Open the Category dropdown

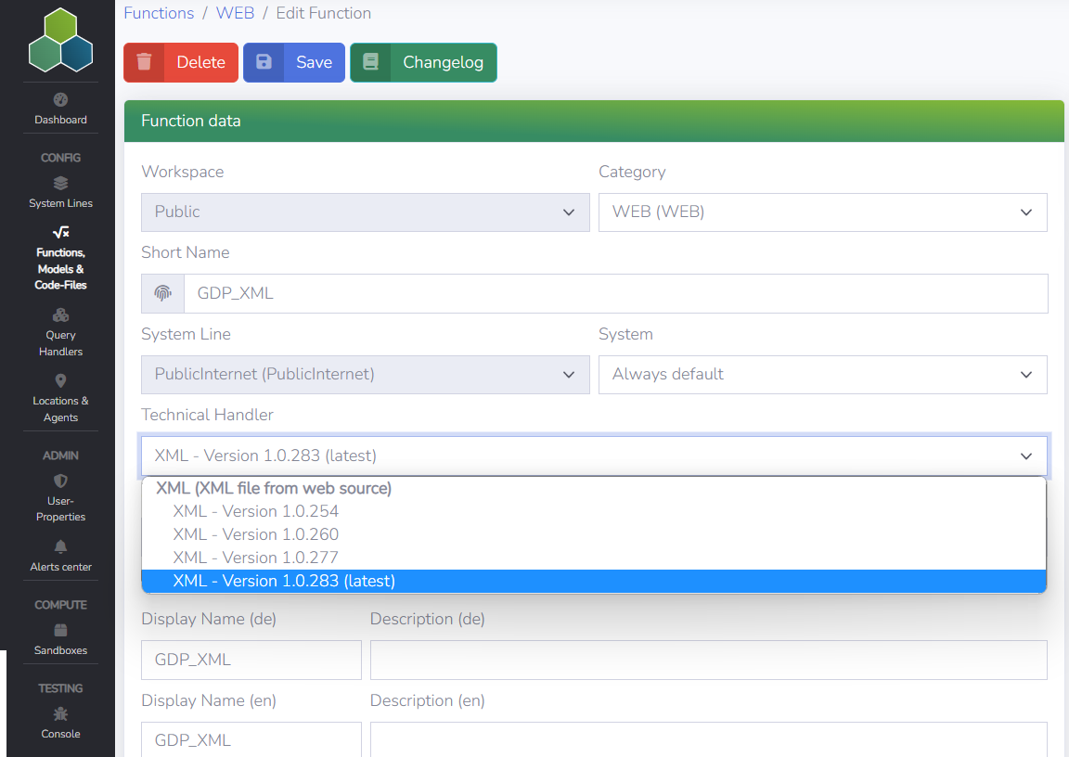pyautogui.click(x=822, y=212)
